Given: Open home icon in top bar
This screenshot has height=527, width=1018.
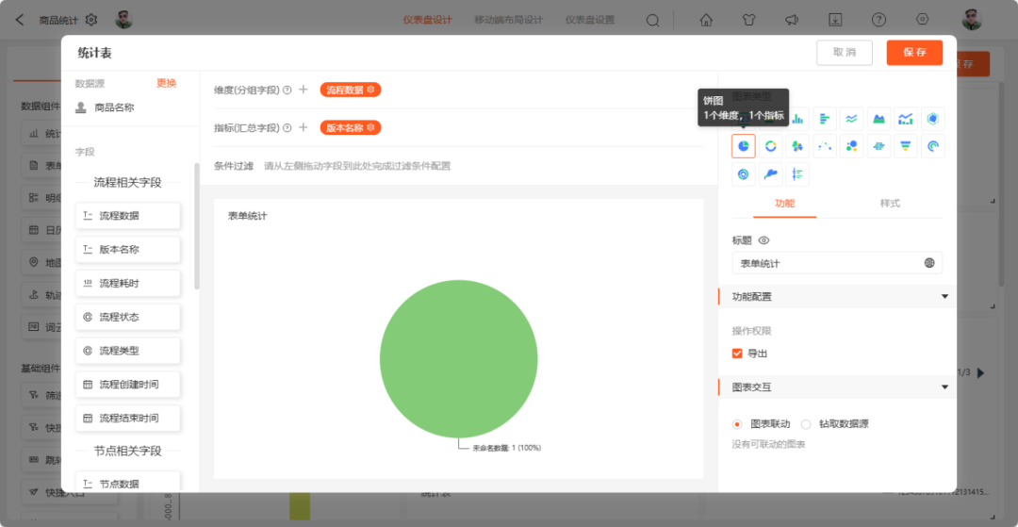Looking at the screenshot, I should coord(706,20).
